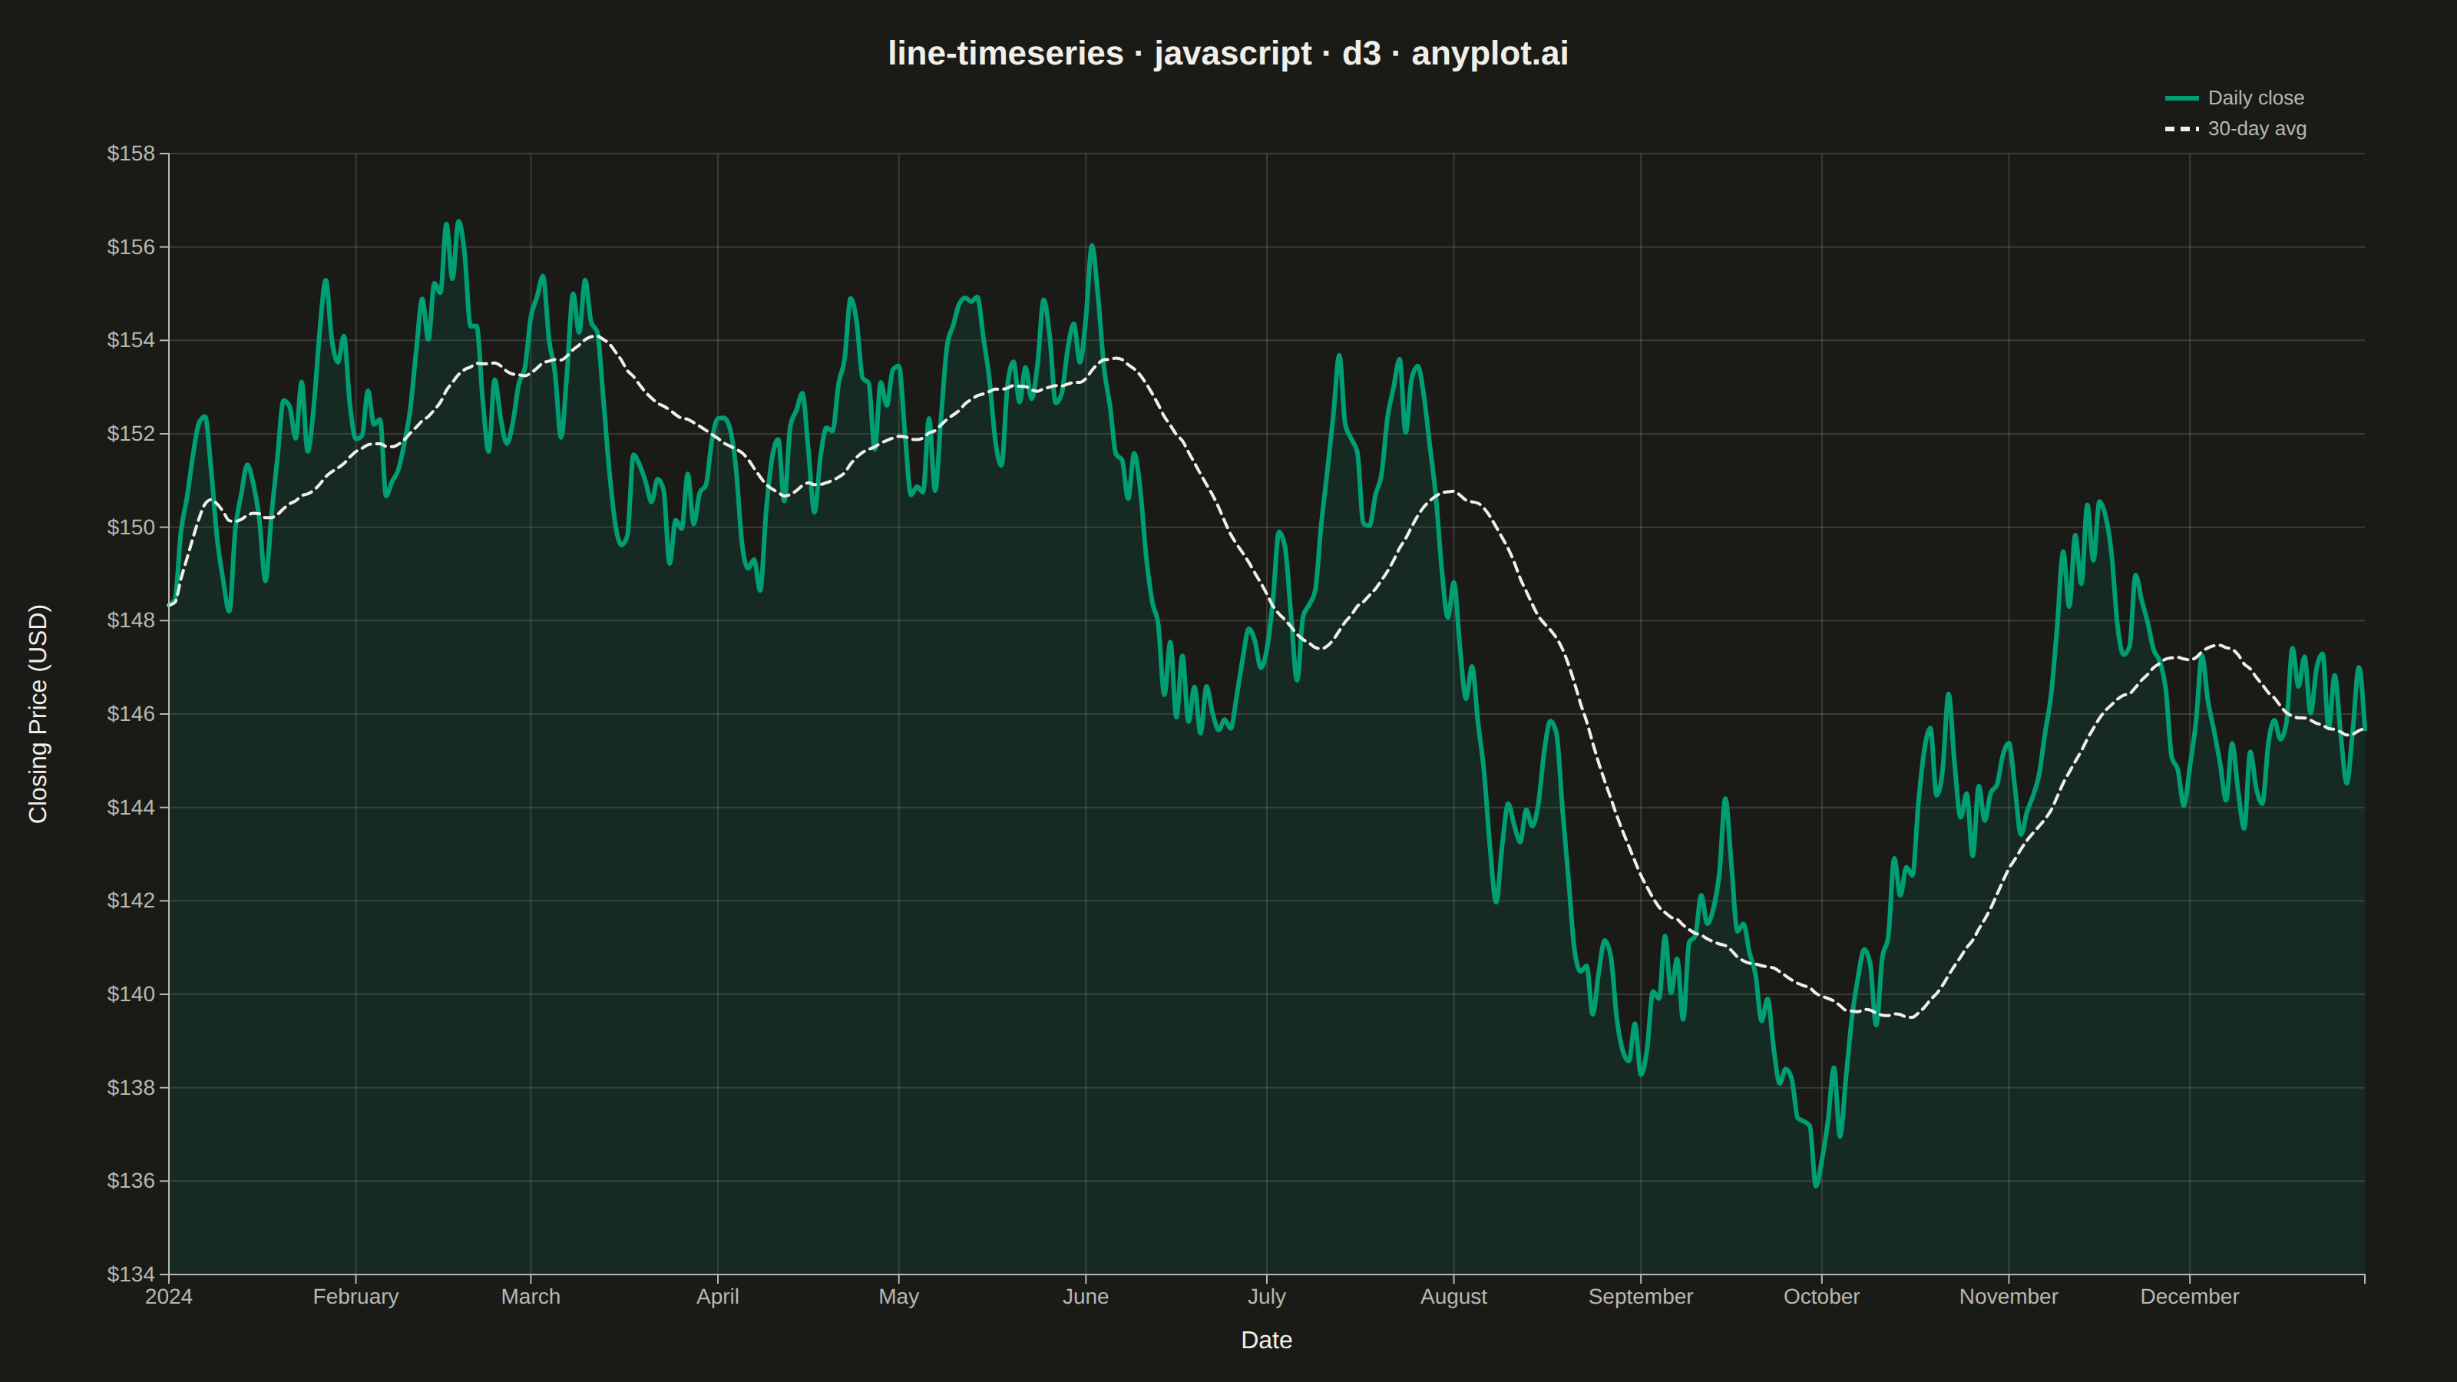Image resolution: width=2457 pixels, height=1382 pixels.
Task: Click the March x-axis tick label
Action: pyautogui.click(x=531, y=1297)
